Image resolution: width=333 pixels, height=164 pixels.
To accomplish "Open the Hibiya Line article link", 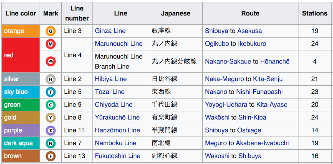I will (x=111, y=79).
